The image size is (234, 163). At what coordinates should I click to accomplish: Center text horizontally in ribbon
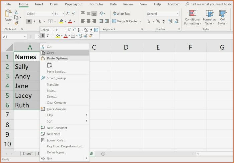pos(88,21)
